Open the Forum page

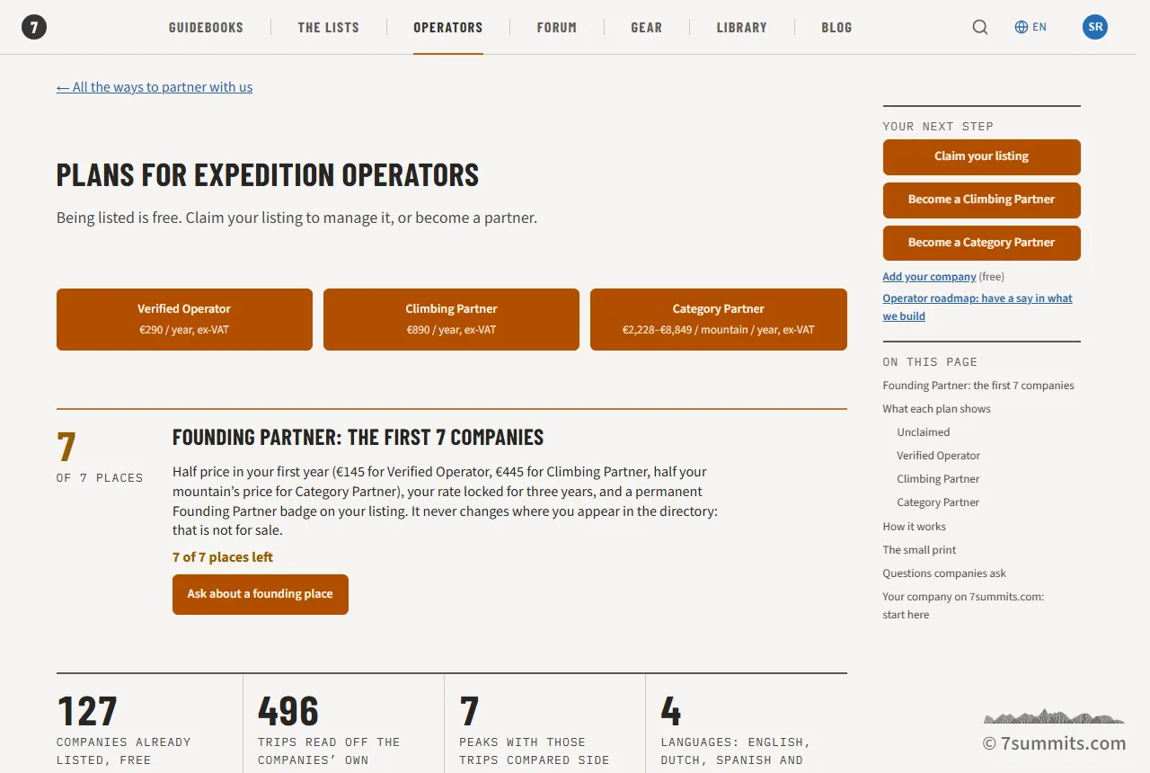pos(557,27)
